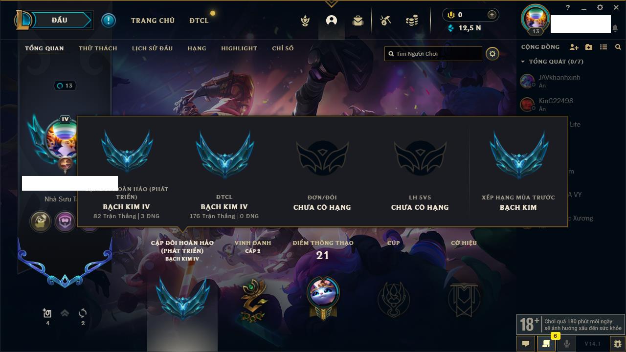Open the Clash laurel icon
Image resolution: width=626 pixels, height=352 pixels.
pos(305,21)
